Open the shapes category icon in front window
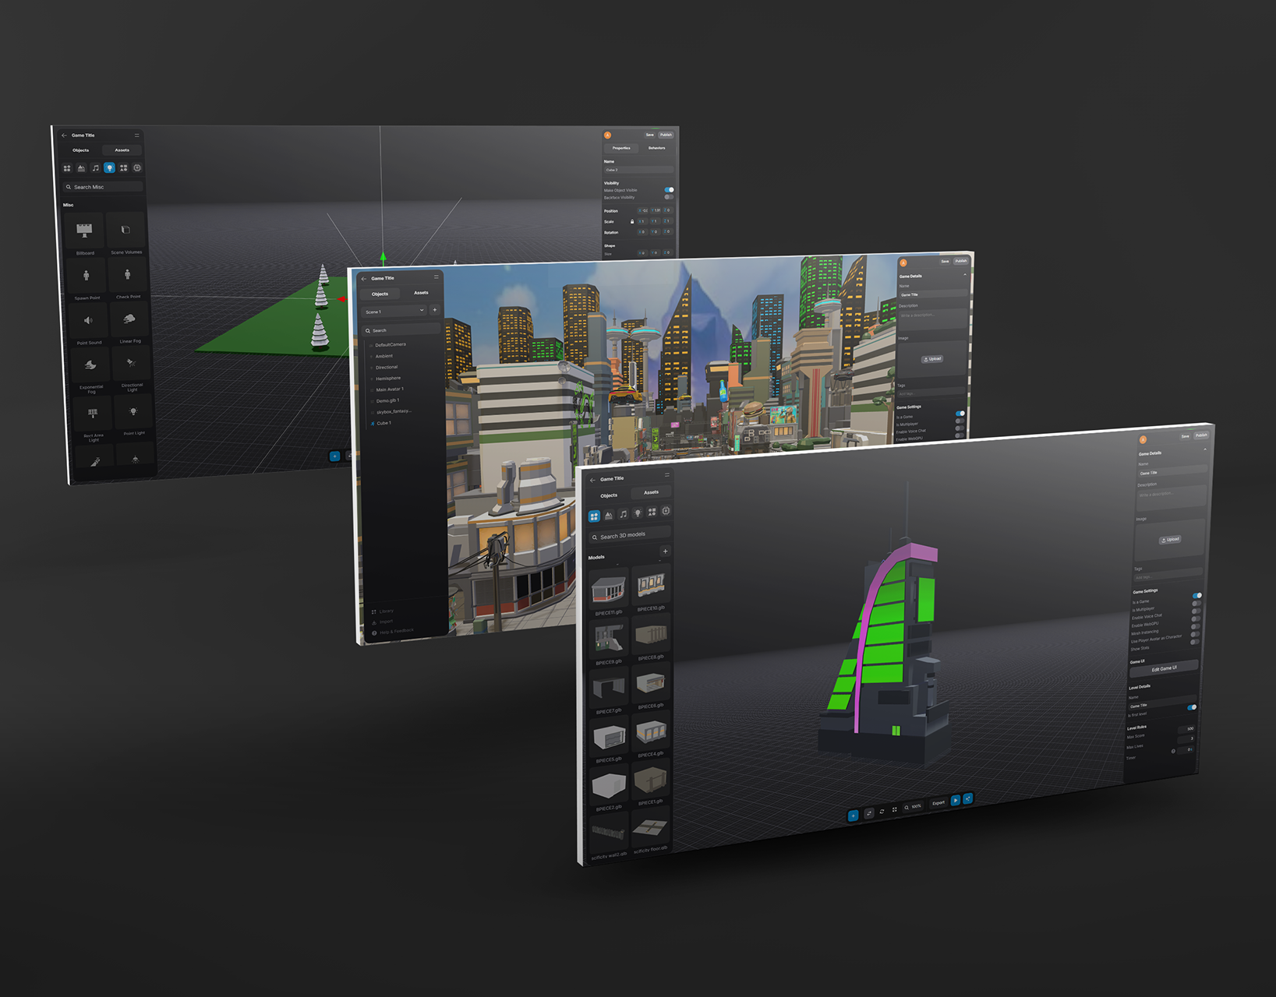This screenshot has height=997, width=1276. [x=652, y=512]
